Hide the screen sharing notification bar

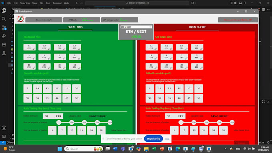coord(167,139)
